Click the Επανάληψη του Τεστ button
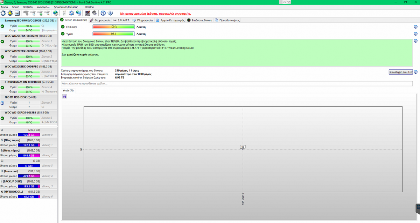The image size is (420, 223). coord(400,72)
